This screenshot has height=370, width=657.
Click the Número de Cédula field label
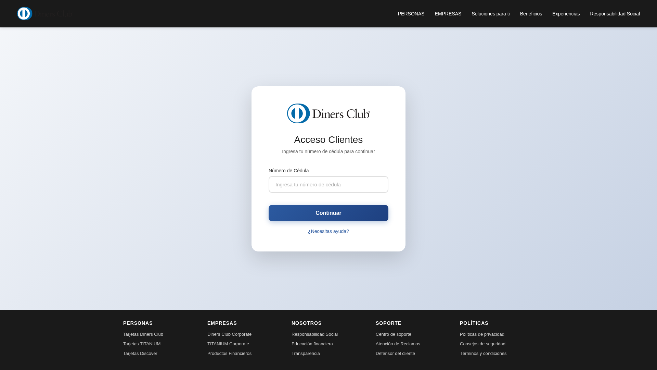[288, 171]
